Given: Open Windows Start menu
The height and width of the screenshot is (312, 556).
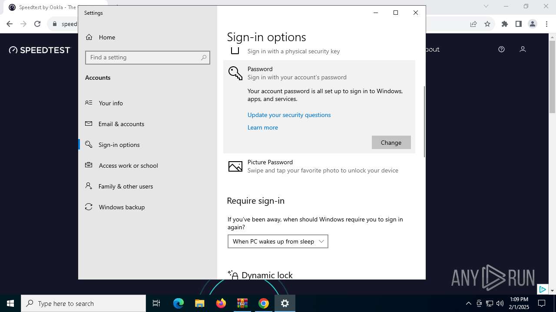Looking at the screenshot, I should [10, 303].
